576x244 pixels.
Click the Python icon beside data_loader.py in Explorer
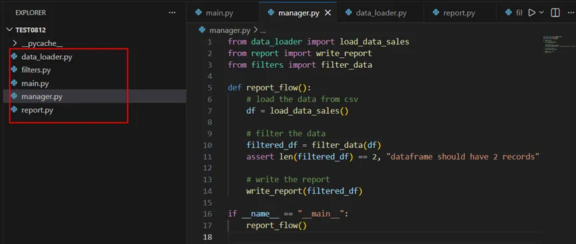click(15, 57)
